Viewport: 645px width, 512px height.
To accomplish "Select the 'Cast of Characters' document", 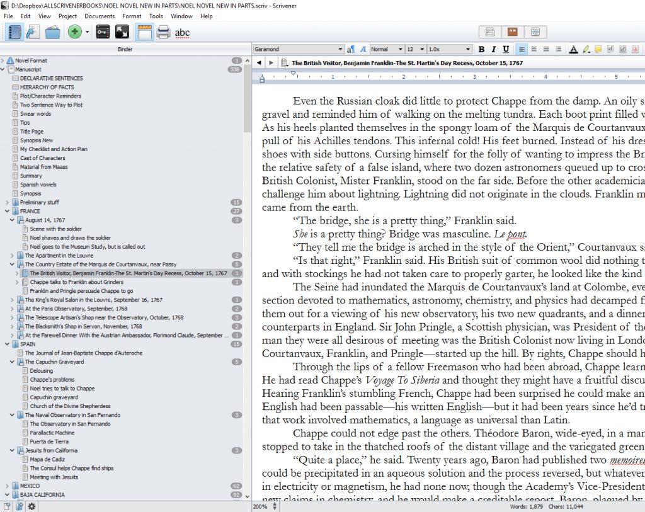I will [x=43, y=158].
